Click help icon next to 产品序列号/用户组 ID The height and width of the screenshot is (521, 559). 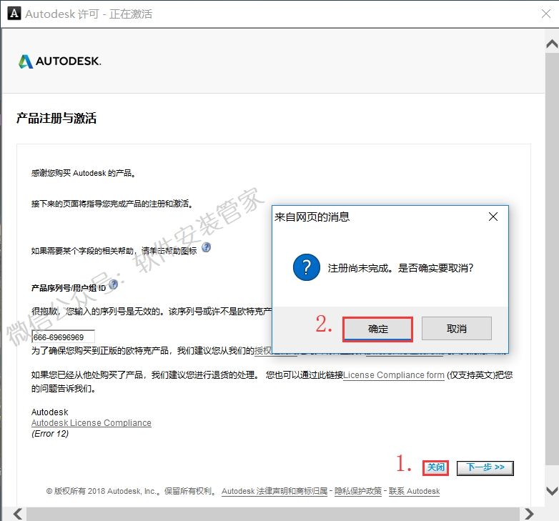[x=113, y=284]
